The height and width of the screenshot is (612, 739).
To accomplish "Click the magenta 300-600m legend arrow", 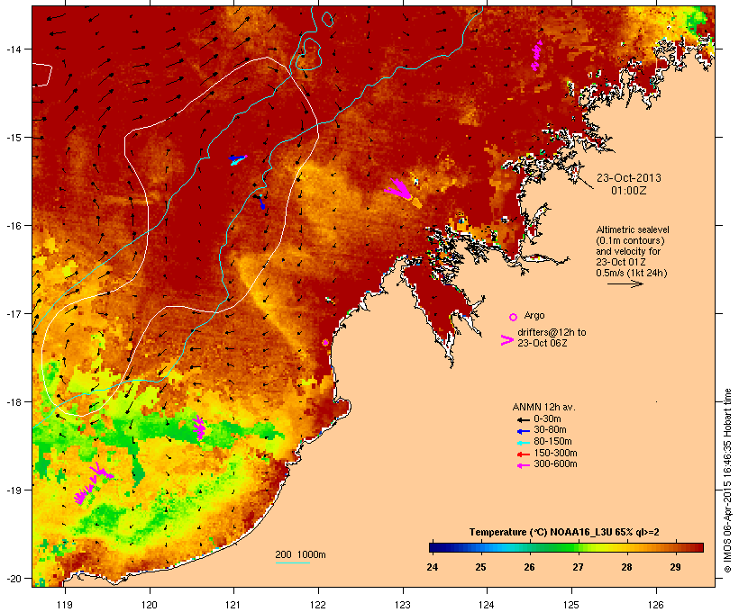I will click(x=523, y=465).
